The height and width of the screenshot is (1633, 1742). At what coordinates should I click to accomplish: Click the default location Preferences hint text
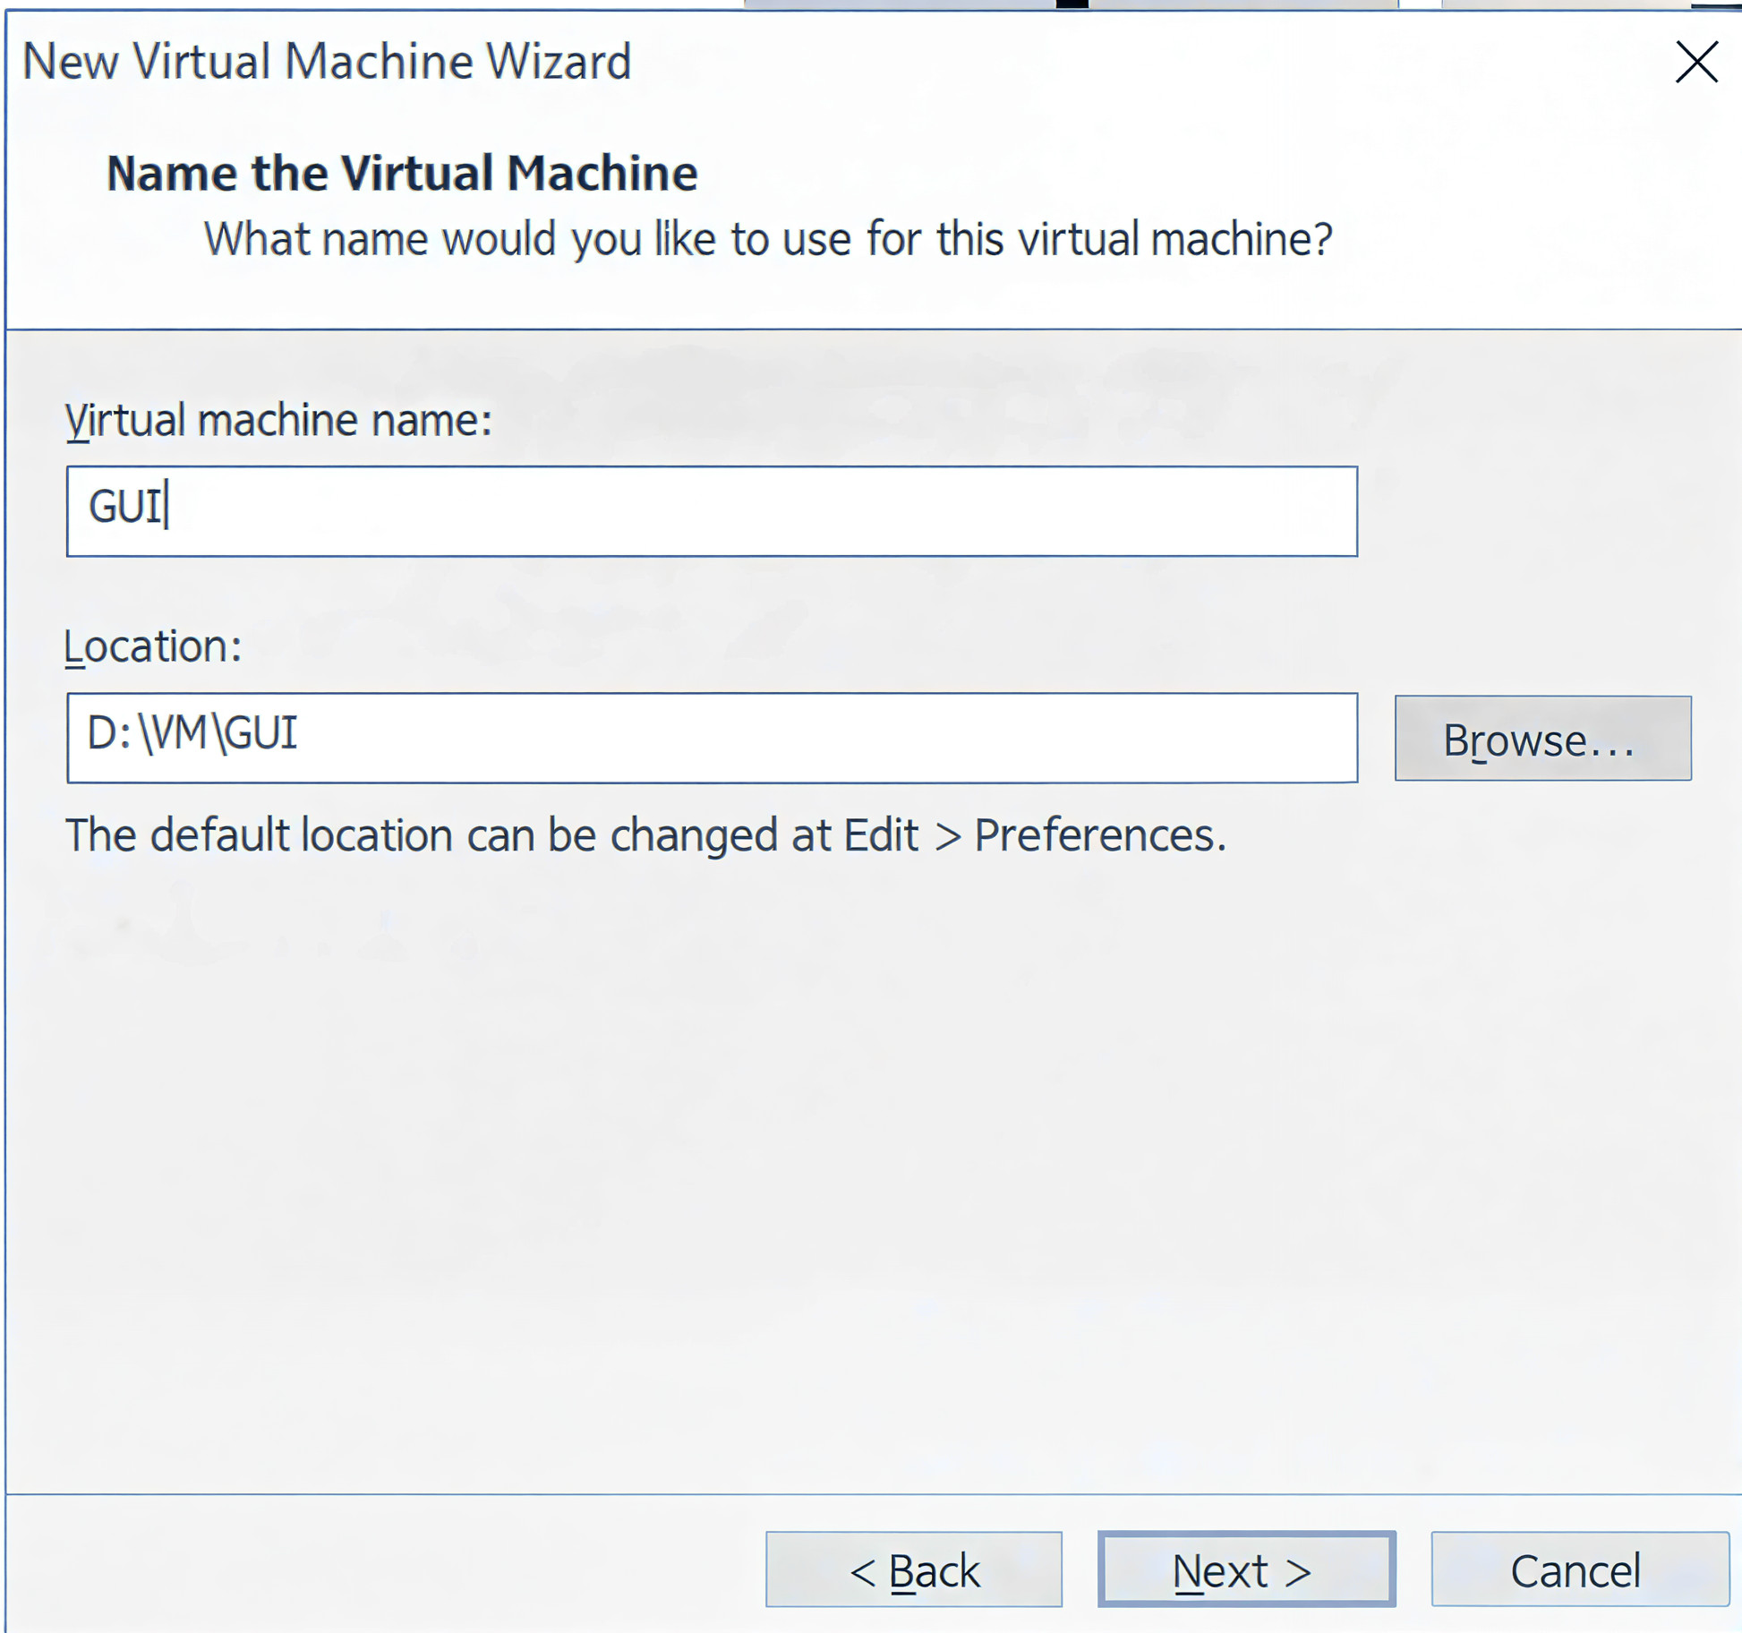[x=645, y=835]
